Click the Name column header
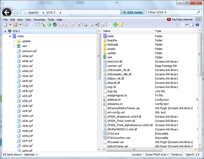Image resolution: width=204 pixels, height=159 pixels. click(x=107, y=31)
